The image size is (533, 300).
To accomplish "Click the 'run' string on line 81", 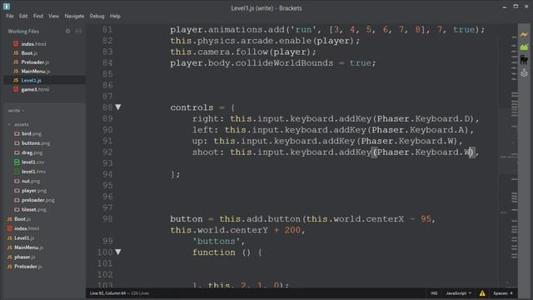I will pyautogui.click(x=303, y=30).
